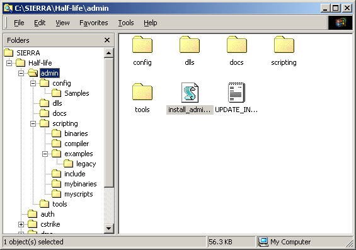Open the tools folder icon in file pane
The height and width of the screenshot is (250, 356).
tap(142, 92)
